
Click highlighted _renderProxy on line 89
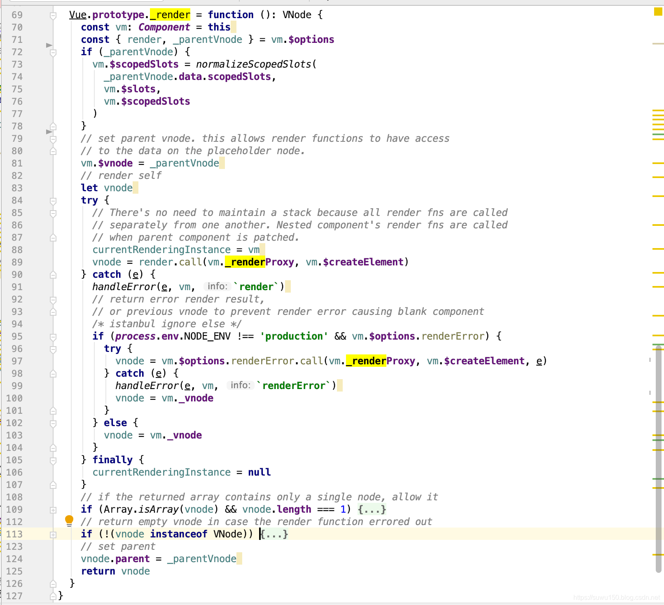click(x=260, y=262)
